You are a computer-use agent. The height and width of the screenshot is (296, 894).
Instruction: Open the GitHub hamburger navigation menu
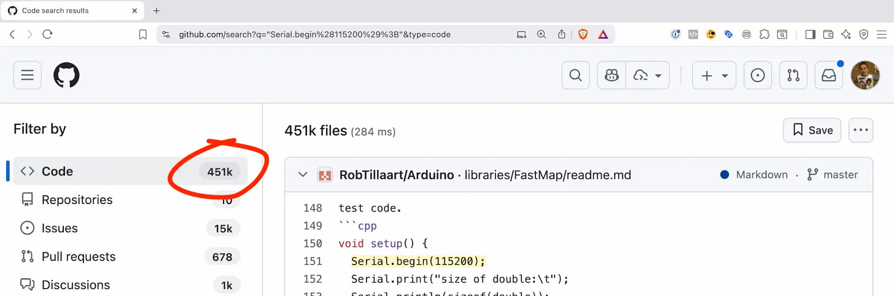pos(27,75)
